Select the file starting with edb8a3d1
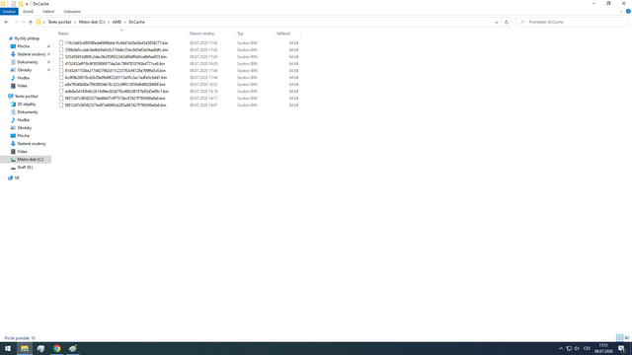 (x=117, y=92)
